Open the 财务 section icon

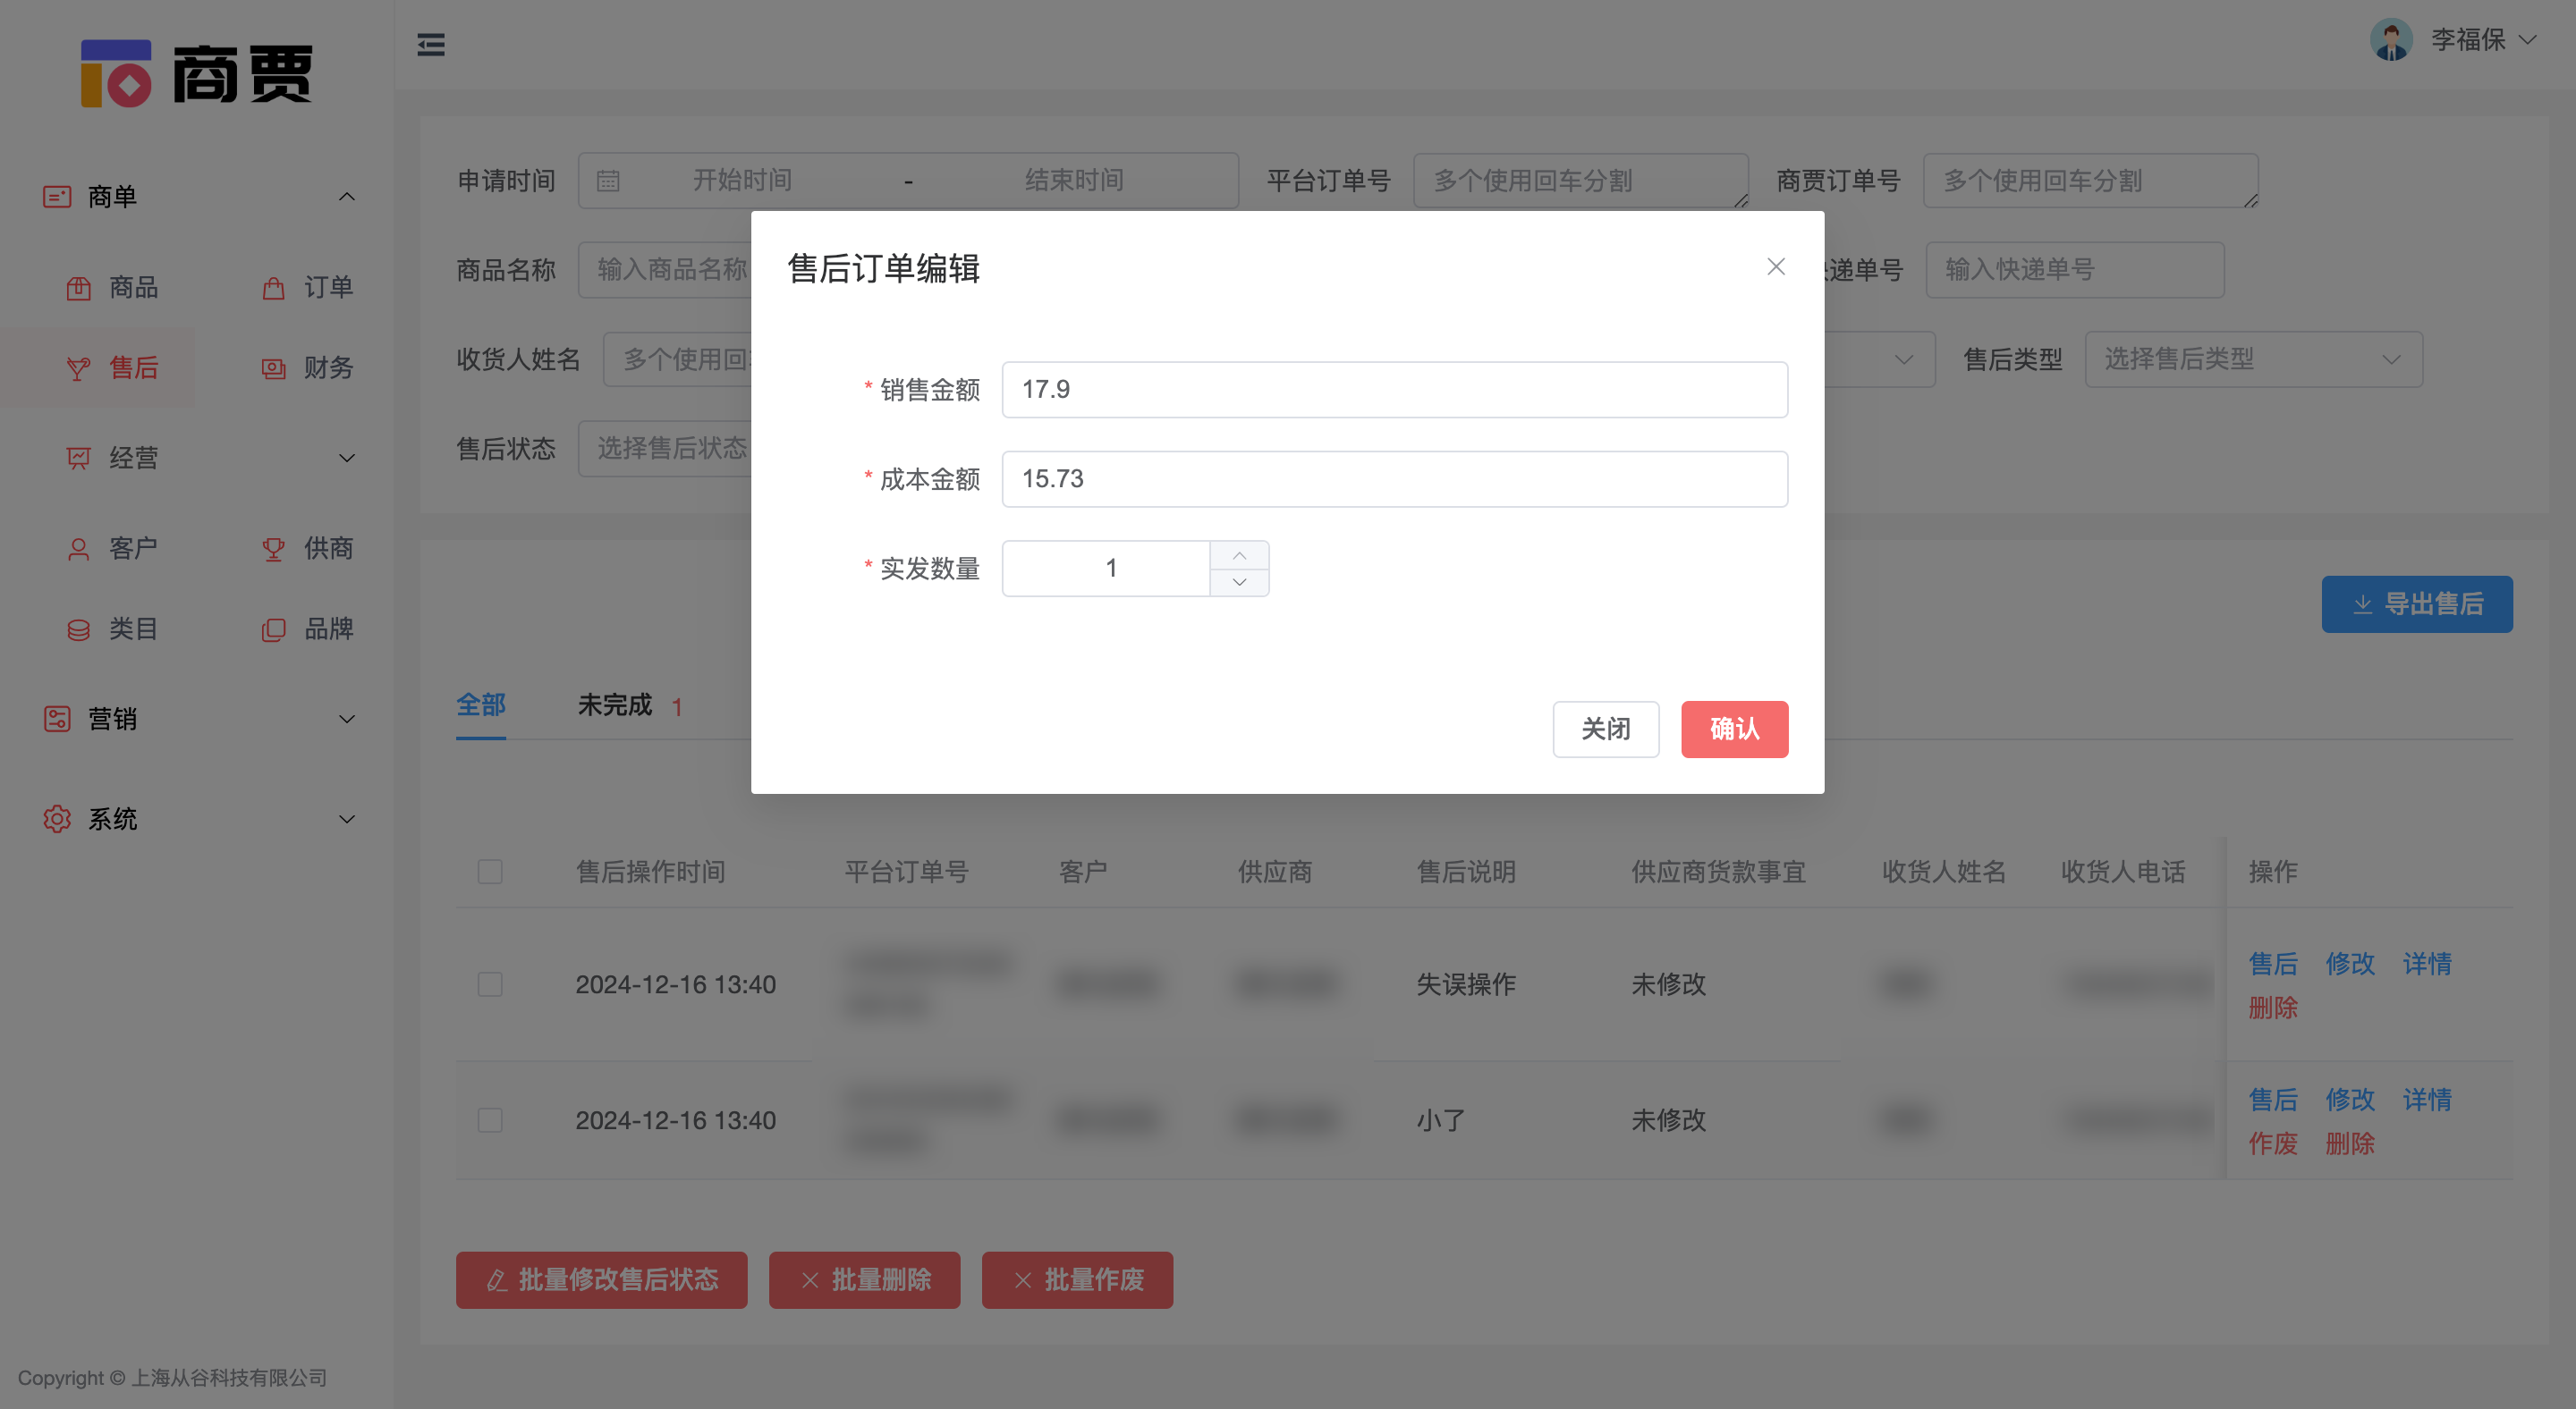point(273,367)
